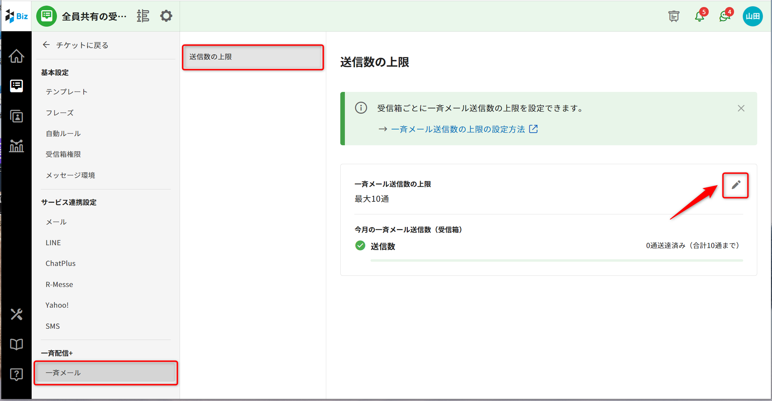This screenshot has width=772, height=401.
Task: Open the 山田 user avatar menu
Action: [752, 16]
